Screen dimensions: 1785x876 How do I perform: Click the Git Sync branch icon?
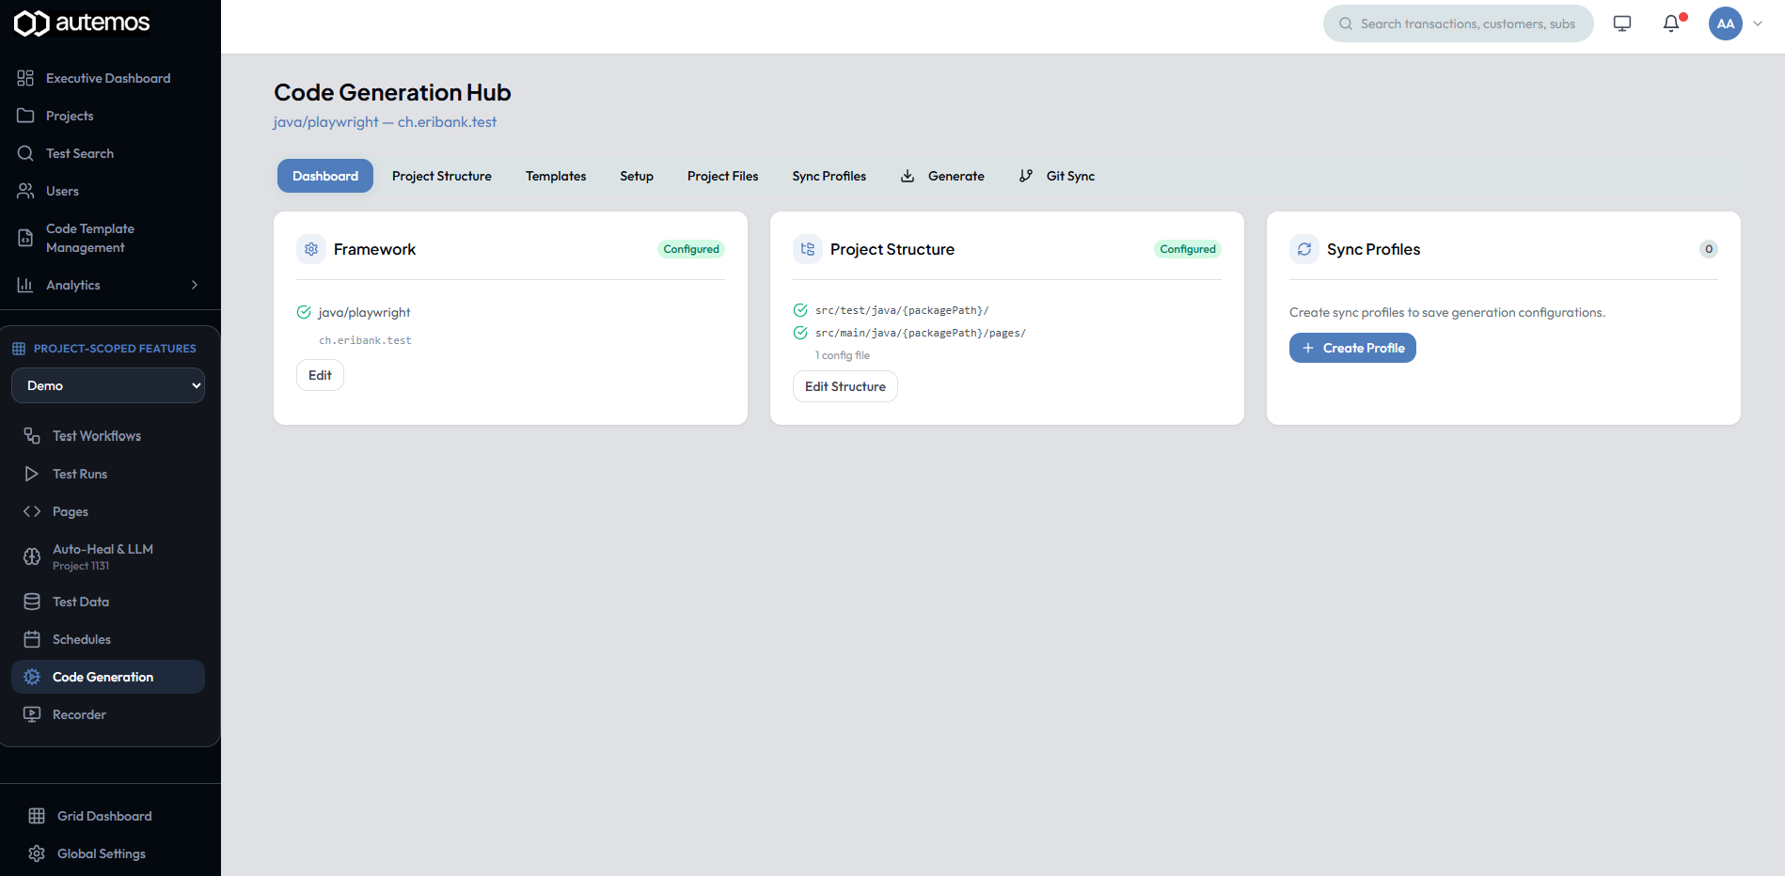(x=1026, y=176)
